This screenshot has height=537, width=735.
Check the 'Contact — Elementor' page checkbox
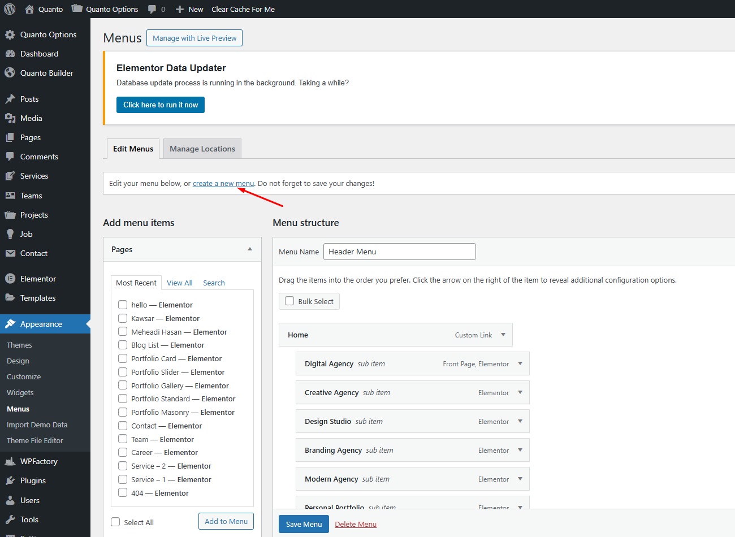pyautogui.click(x=123, y=426)
